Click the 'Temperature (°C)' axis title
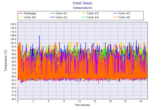This screenshot has width=165, height=110. pyautogui.click(x=5, y=61)
